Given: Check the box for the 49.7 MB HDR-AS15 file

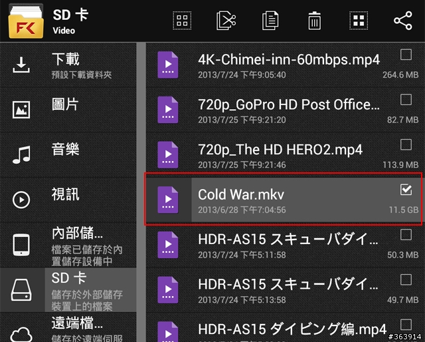Looking at the screenshot, I should (x=406, y=280).
